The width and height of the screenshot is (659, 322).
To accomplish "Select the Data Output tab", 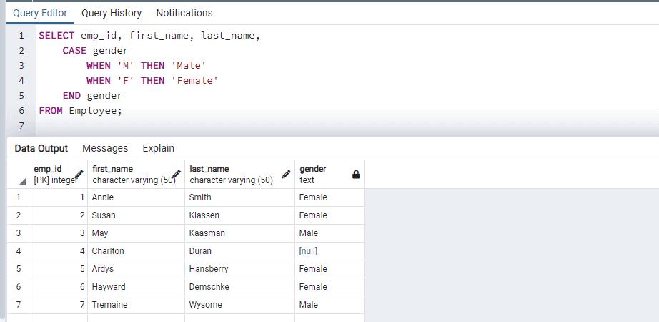I will [x=41, y=148].
